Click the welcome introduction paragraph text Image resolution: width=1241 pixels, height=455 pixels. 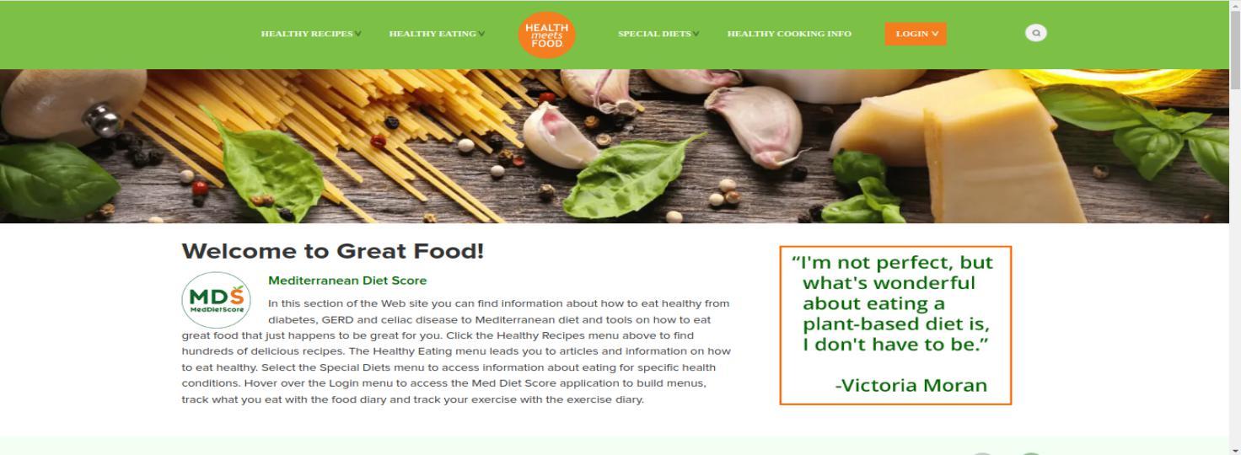pos(456,351)
